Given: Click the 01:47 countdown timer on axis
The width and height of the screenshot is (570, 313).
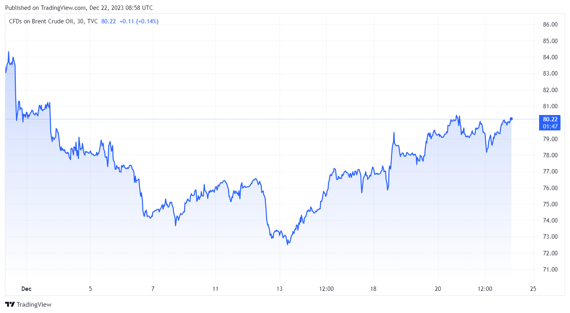Looking at the screenshot, I should tap(550, 126).
